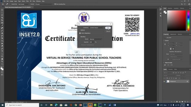This screenshot has width=191, height=107.
Task: Click the Windows Start button
Action: tap(2, 105)
